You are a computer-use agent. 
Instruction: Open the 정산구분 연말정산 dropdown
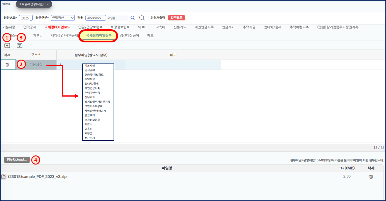click(63, 18)
